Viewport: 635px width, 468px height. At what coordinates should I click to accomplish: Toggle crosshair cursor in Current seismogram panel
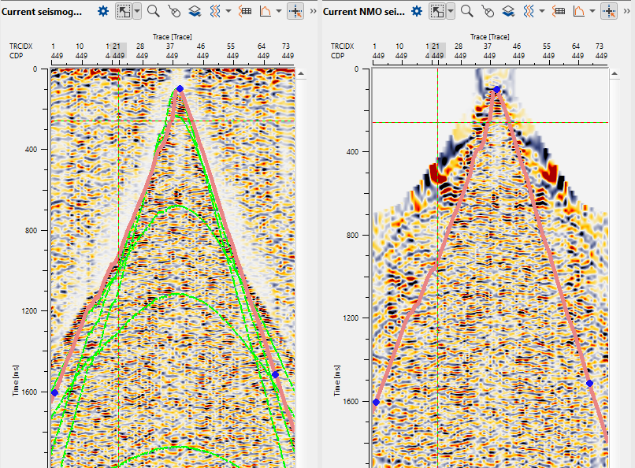coord(295,11)
